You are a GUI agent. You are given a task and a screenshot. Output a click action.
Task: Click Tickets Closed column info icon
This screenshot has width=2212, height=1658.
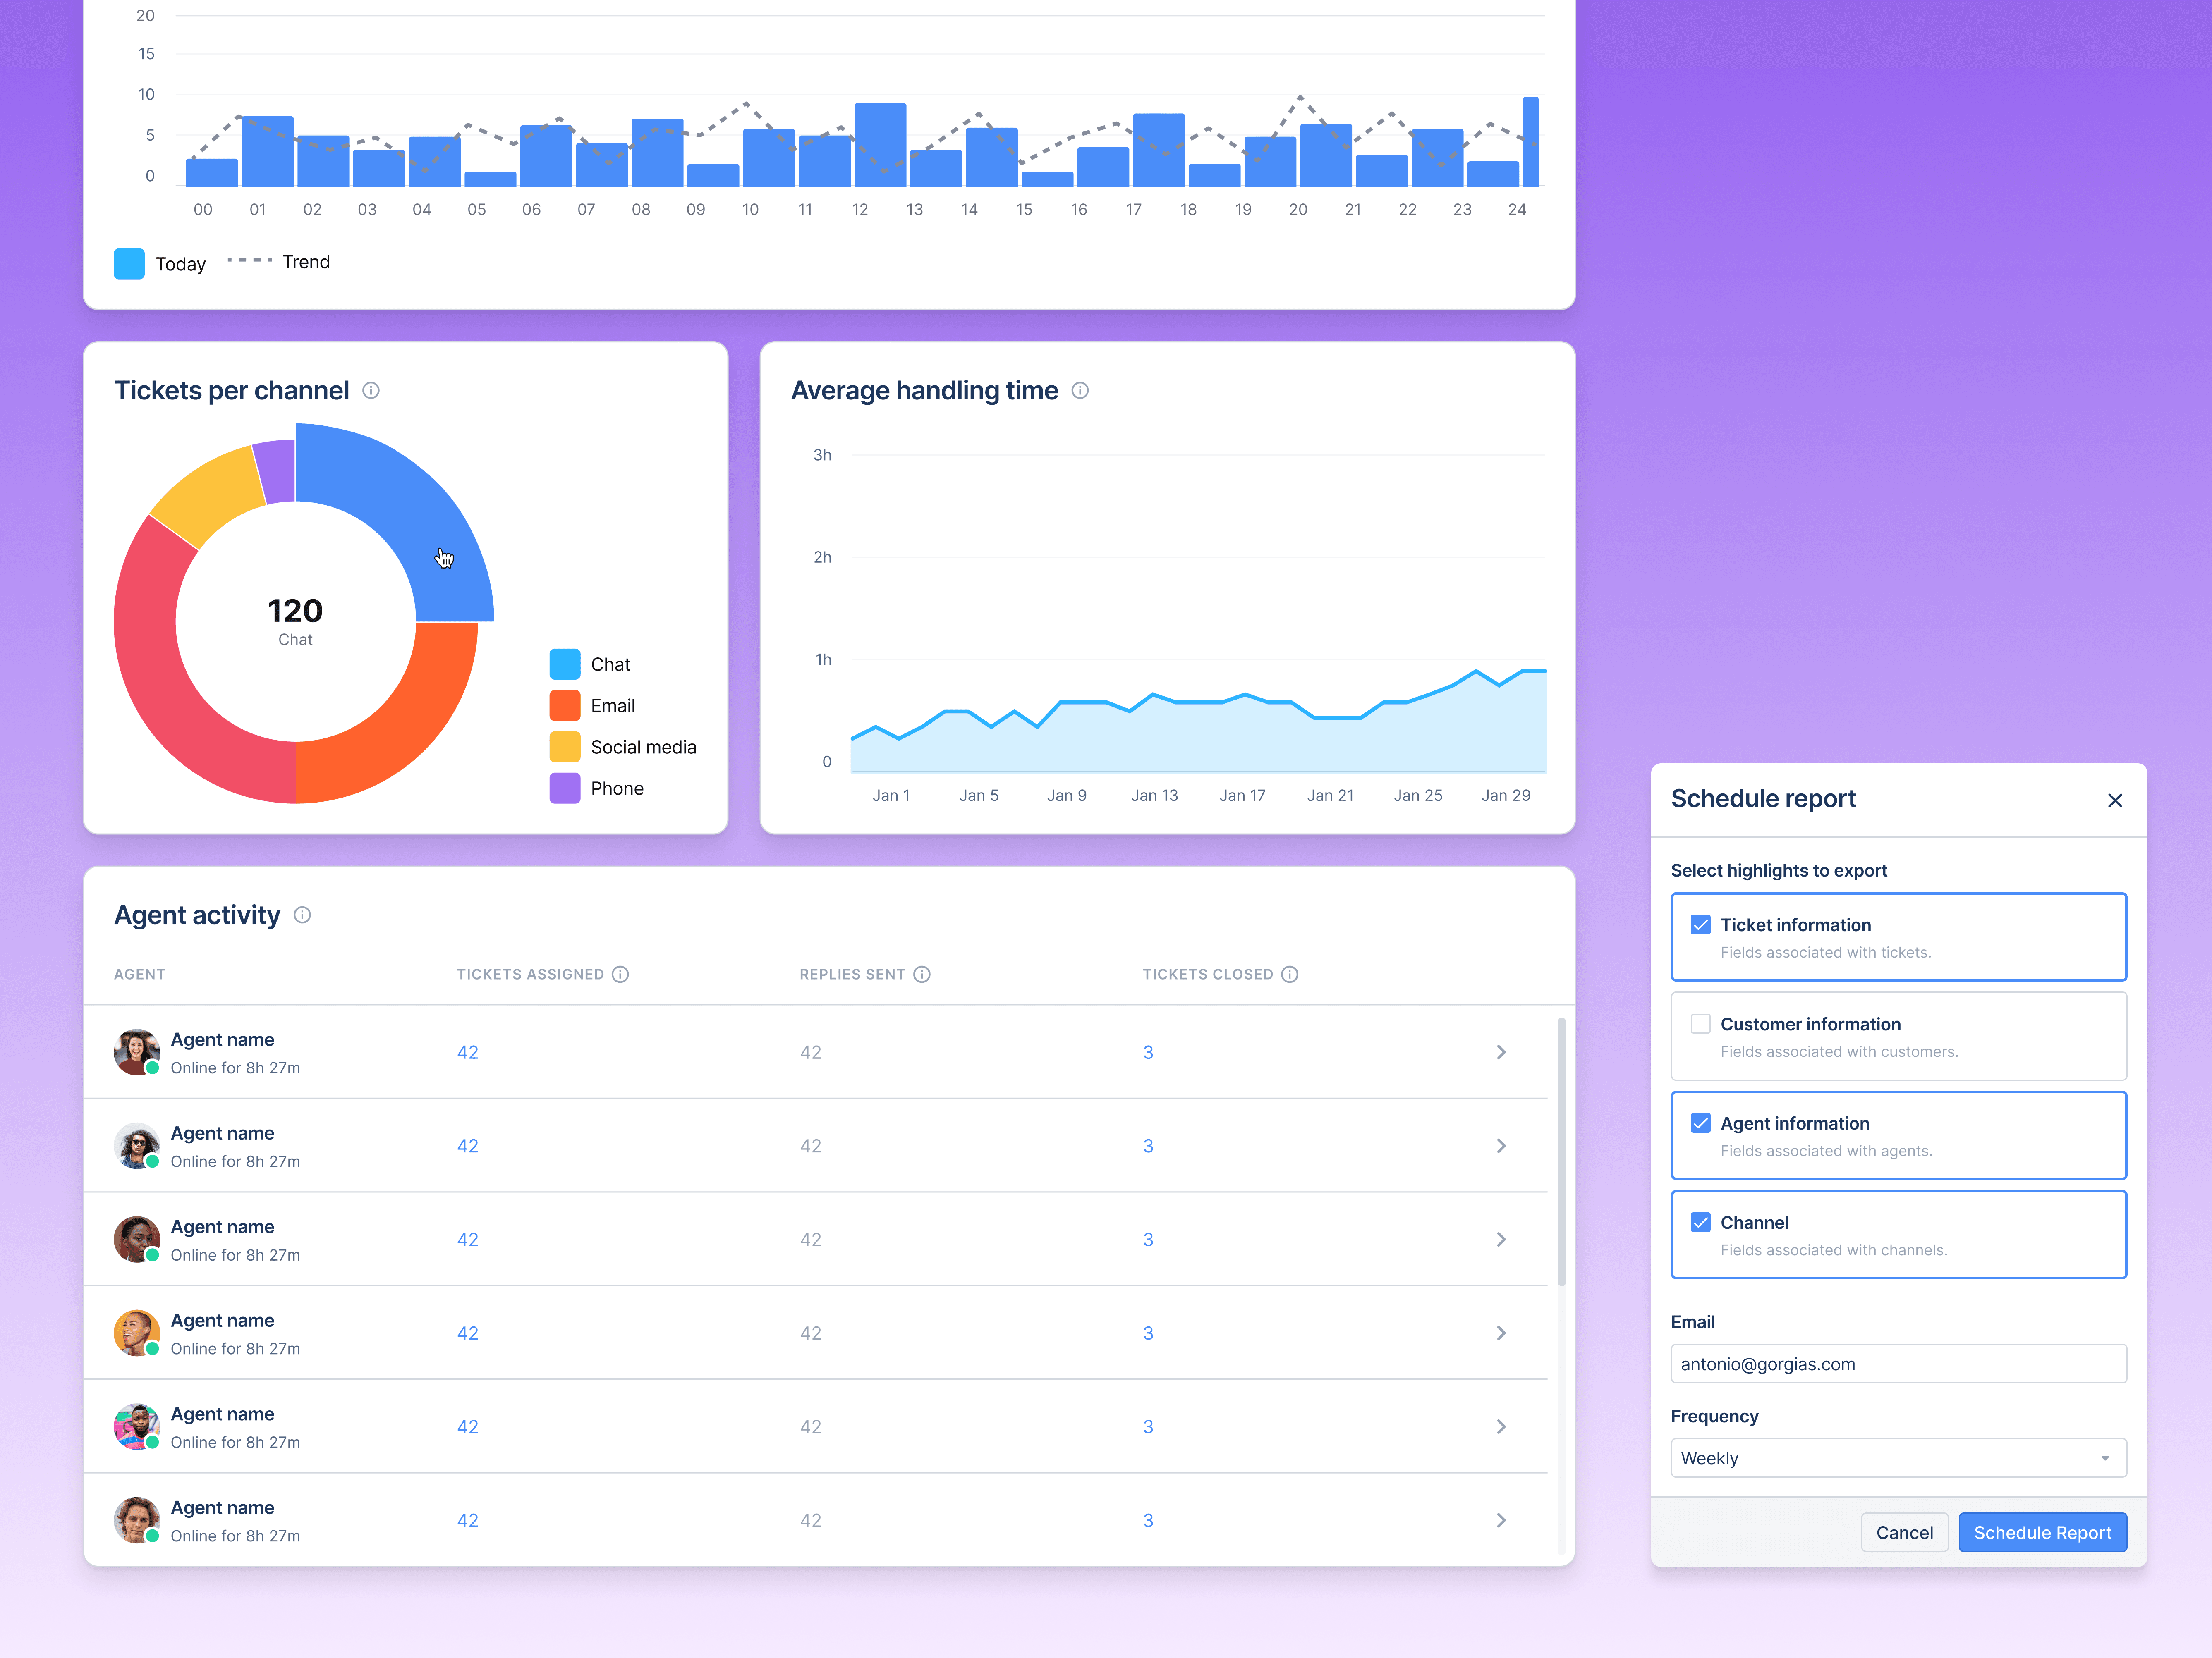coord(1290,975)
